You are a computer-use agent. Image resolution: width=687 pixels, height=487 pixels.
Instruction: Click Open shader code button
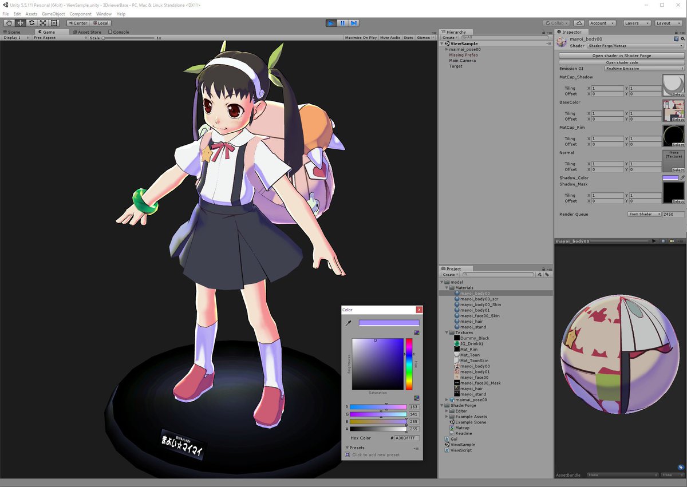coord(622,62)
